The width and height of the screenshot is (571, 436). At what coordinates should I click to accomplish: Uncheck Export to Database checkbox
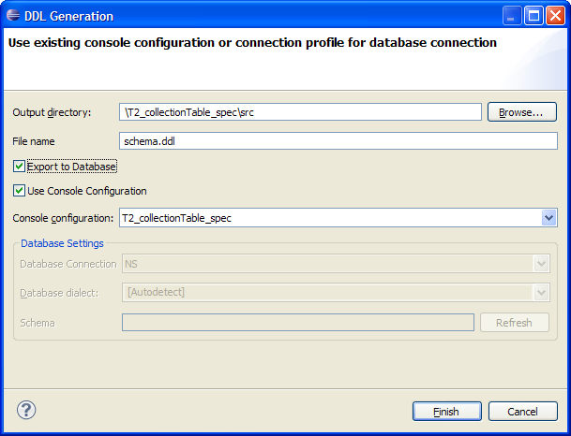pos(19,167)
